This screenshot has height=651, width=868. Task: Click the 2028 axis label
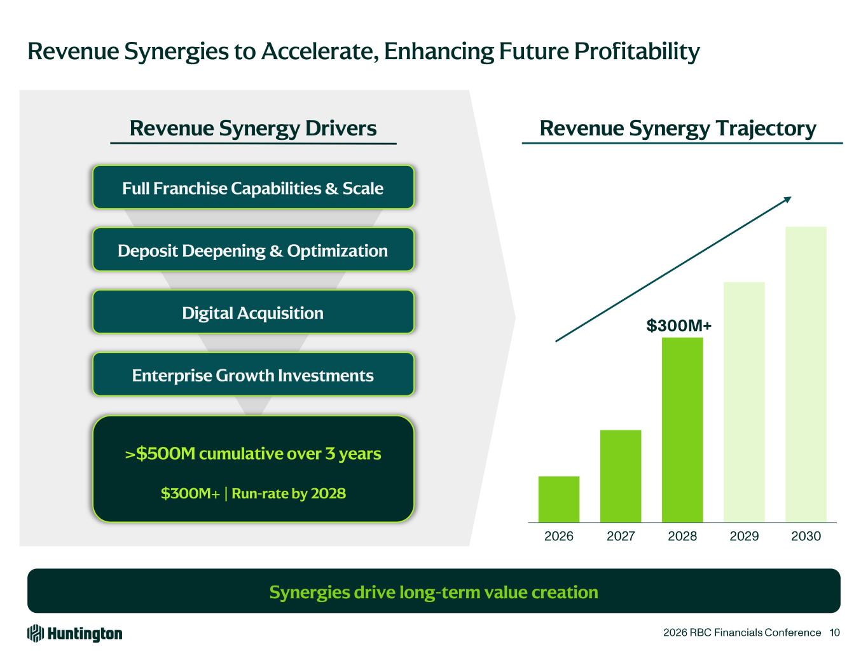pos(682,536)
